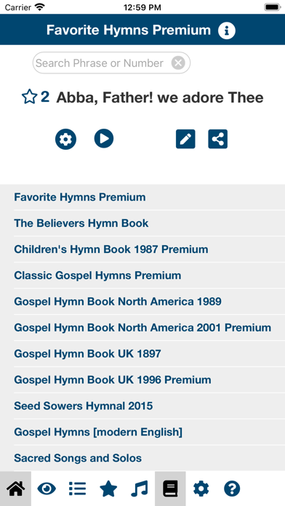This screenshot has width=285, height=506.
Task: Open hymn settings via the gear circle icon
Action: point(65,139)
